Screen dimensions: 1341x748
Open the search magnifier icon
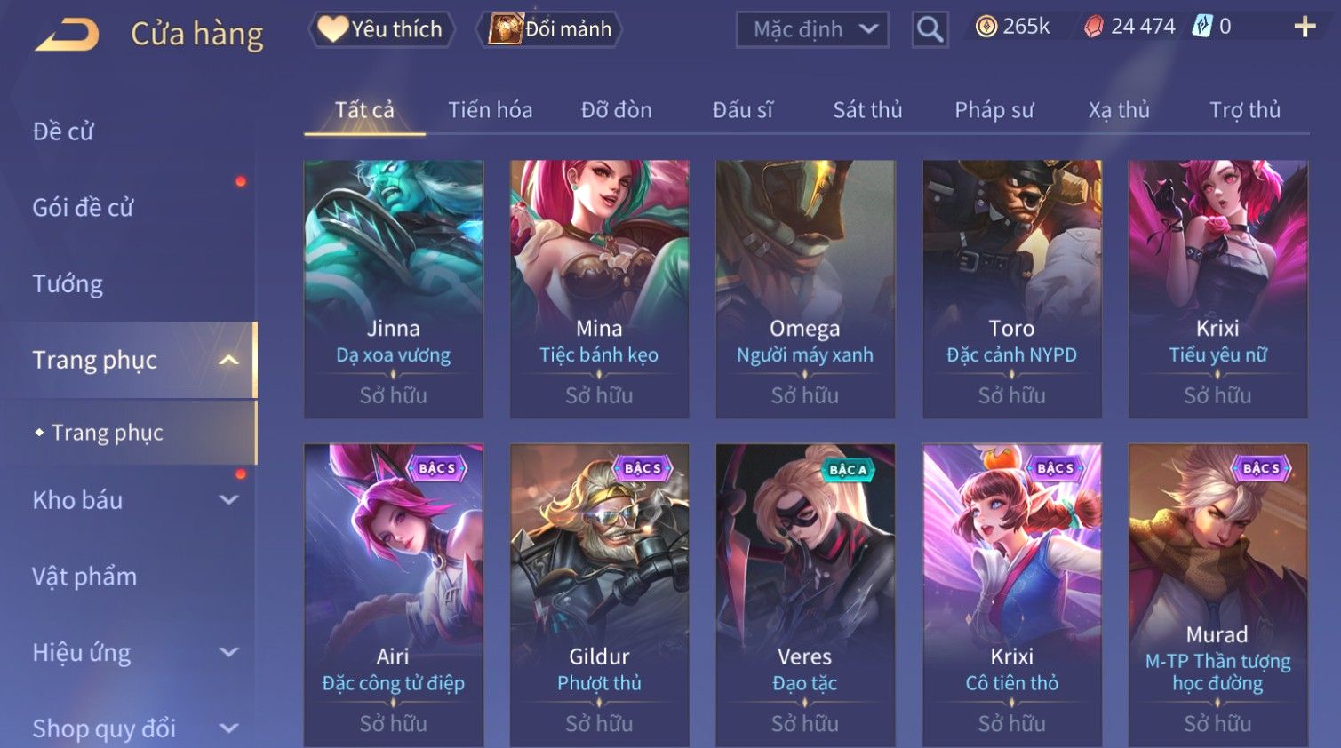click(930, 29)
